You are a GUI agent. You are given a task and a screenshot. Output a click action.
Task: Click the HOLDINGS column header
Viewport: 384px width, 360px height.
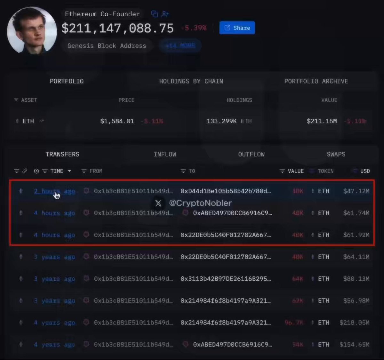click(x=239, y=100)
